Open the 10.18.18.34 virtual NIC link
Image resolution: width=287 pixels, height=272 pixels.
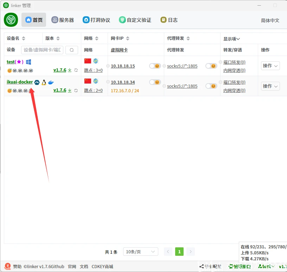pos(123,82)
